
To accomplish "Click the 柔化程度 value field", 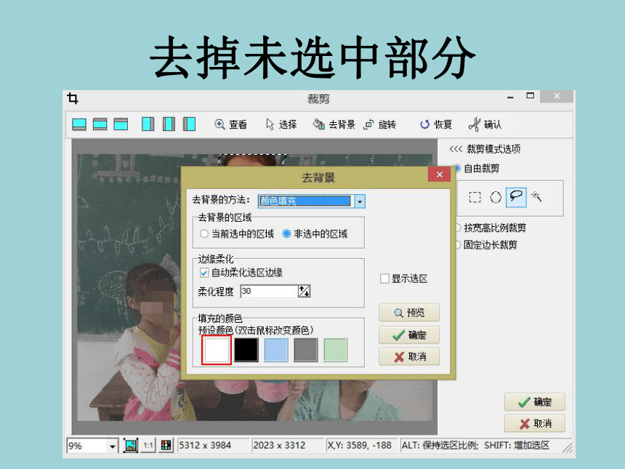I will pyautogui.click(x=269, y=291).
